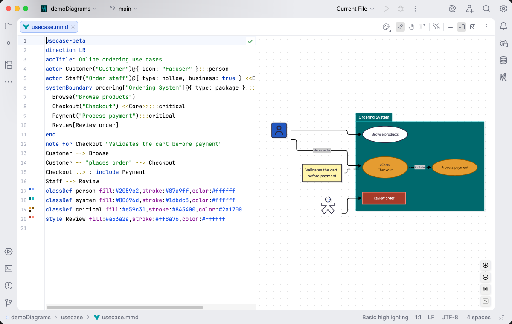Open the Terminal tool window
The width and height of the screenshot is (512, 324).
tap(9, 269)
